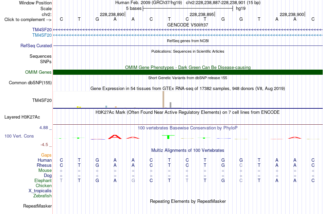Click 'Multiz Alignments of 100 Vertebrates' title
Viewport: 323px width, 214px height.
[188, 150]
